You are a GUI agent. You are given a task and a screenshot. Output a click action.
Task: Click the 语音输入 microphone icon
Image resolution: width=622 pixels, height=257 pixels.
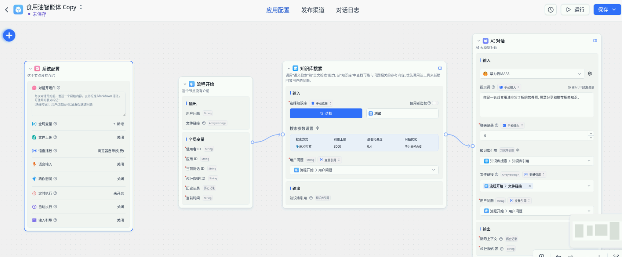pos(34,164)
